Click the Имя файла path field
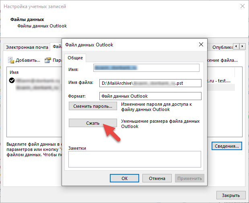This screenshot has width=249, height=203. 150,83
